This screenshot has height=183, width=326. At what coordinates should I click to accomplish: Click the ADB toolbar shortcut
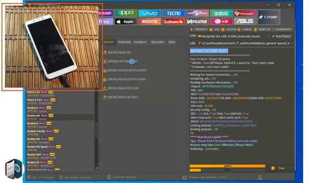(x=214, y=29)
